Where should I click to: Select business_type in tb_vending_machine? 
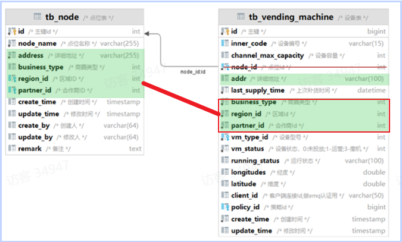254,102
